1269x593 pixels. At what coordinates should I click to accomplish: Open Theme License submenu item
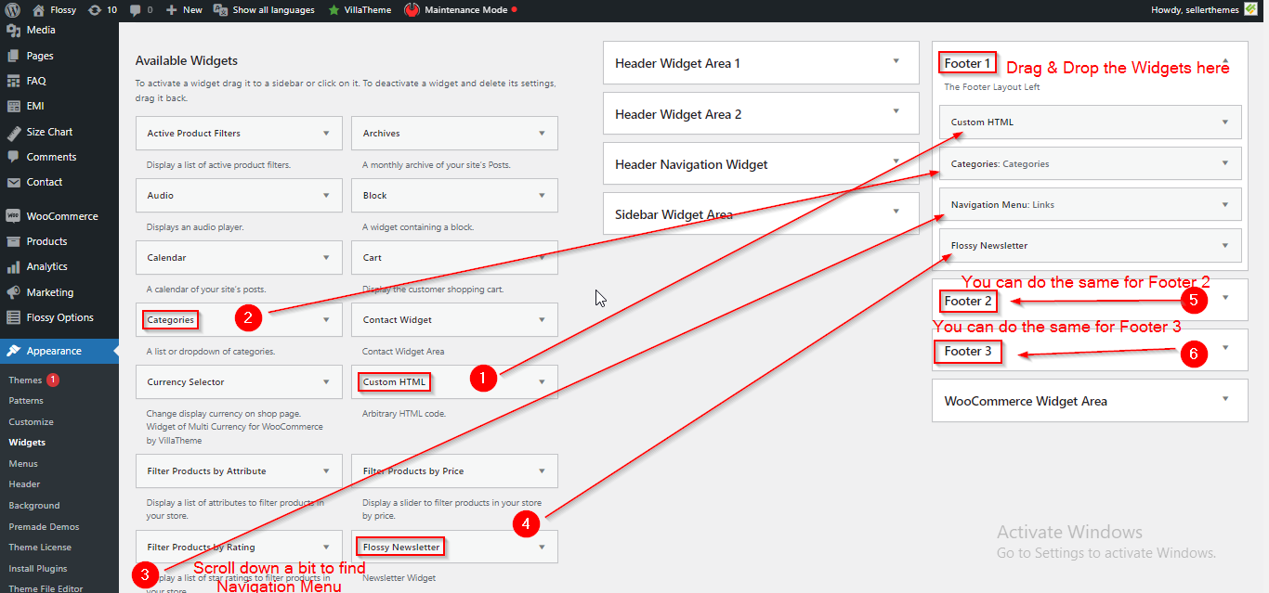pos(40,548)
